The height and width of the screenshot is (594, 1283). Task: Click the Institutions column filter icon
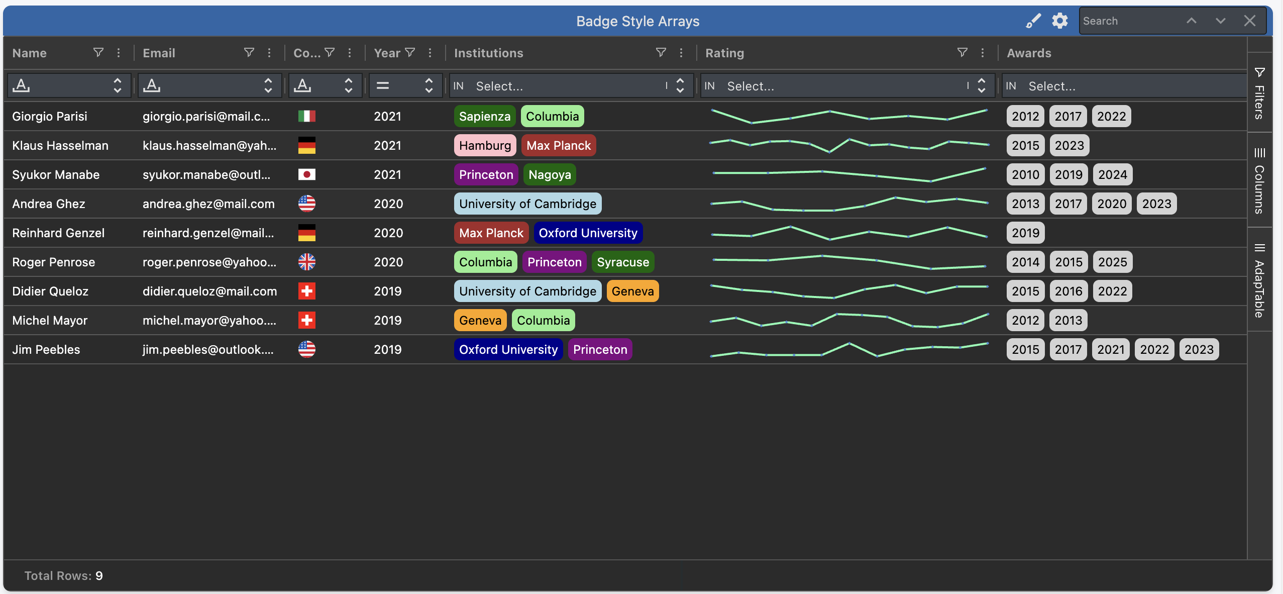point(661,52)
